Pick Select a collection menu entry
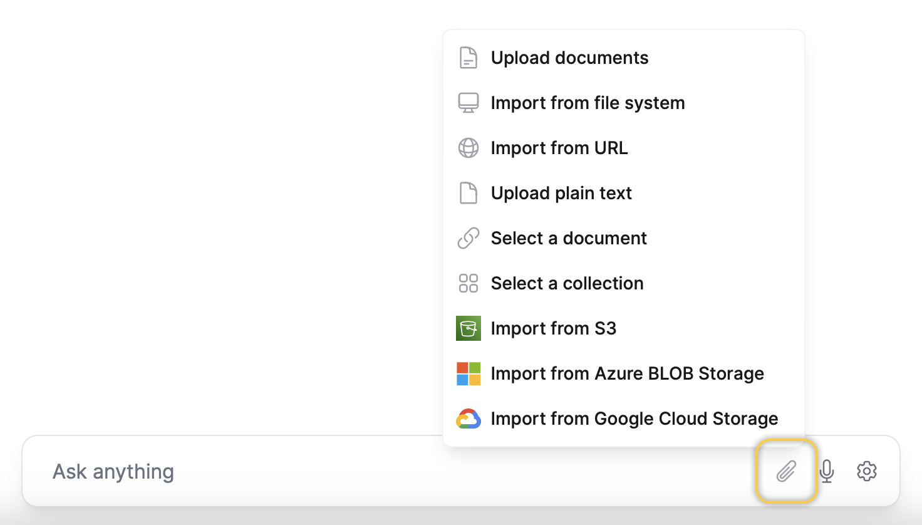This screenshot has width=922, height=525. point(624,283)
